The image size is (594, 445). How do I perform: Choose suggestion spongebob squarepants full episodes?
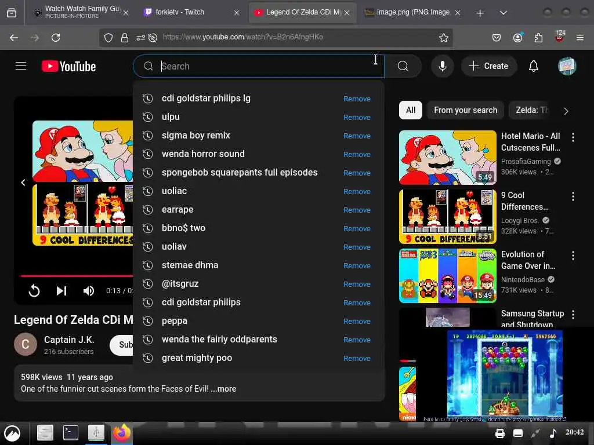click(x=259, y=173)
